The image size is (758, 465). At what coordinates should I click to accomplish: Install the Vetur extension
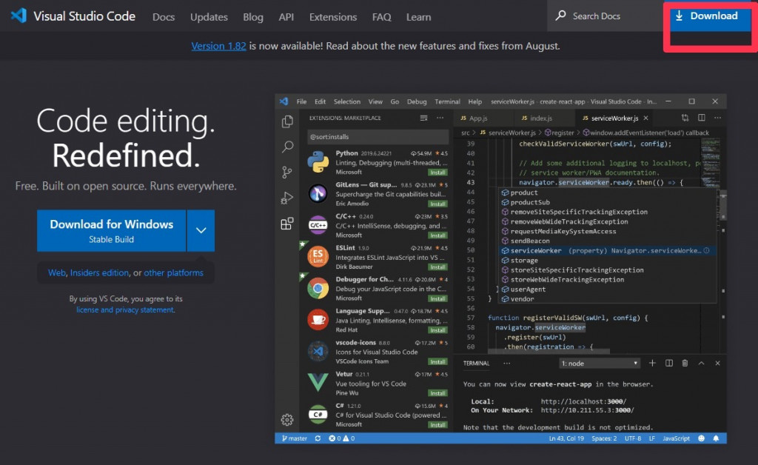tap(437, 393)
